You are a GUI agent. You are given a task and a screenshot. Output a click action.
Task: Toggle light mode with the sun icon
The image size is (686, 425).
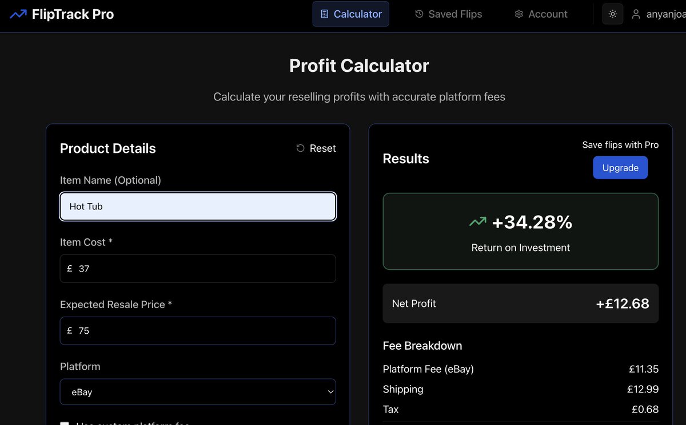pyautogui.click(x=612, y=14)
